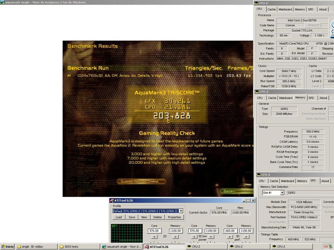
Task: Open the Inicio start button
Action: tap(8, 247)
